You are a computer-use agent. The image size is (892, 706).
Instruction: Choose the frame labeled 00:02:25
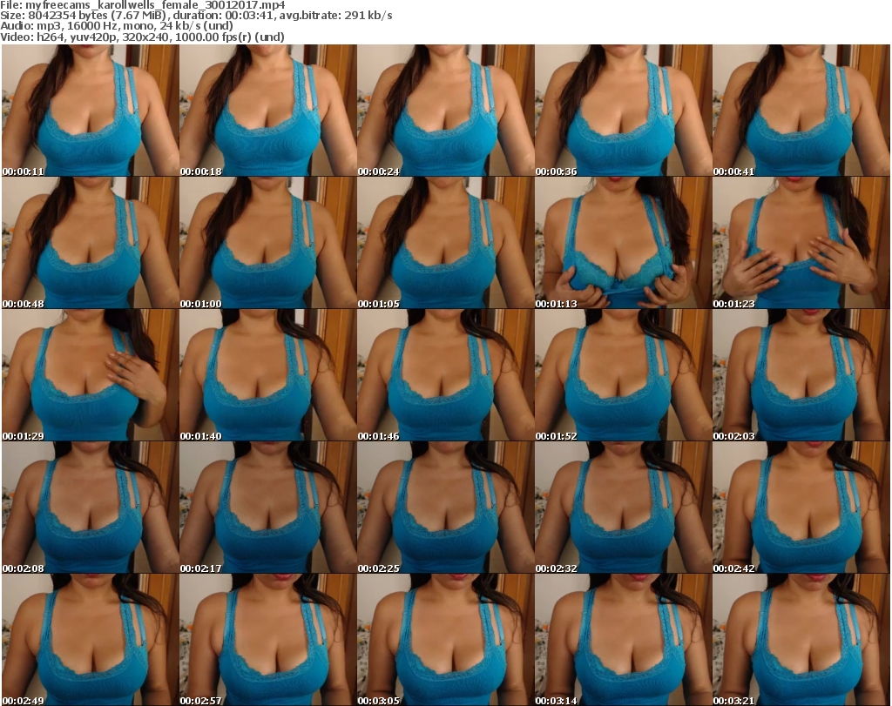click(x=446, y=508)
